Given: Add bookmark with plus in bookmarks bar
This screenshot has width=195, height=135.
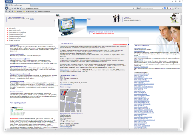Looking at the screenshot, I should coord(12,11).
